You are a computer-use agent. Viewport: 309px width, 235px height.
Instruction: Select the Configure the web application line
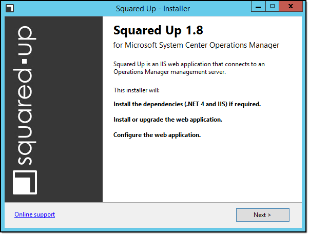[x=157, y=135]
